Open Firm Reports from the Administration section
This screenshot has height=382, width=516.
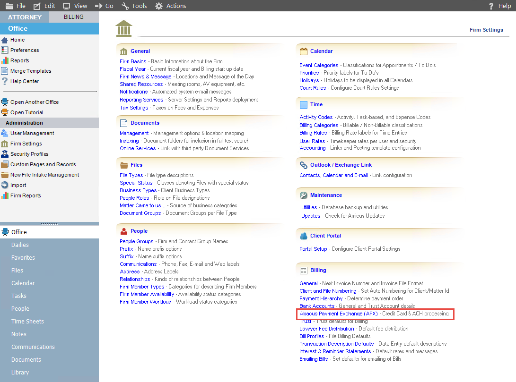(26, 195)
